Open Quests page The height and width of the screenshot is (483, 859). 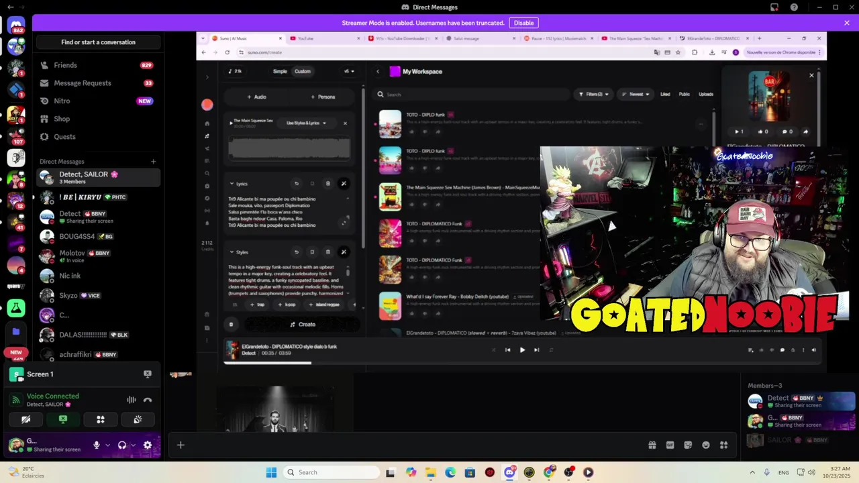coord(98,137)
